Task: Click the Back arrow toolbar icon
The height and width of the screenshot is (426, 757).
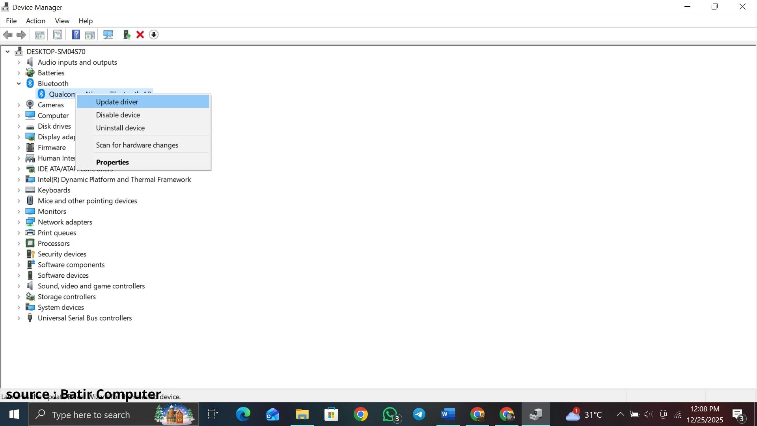Action: pos(7,35)
